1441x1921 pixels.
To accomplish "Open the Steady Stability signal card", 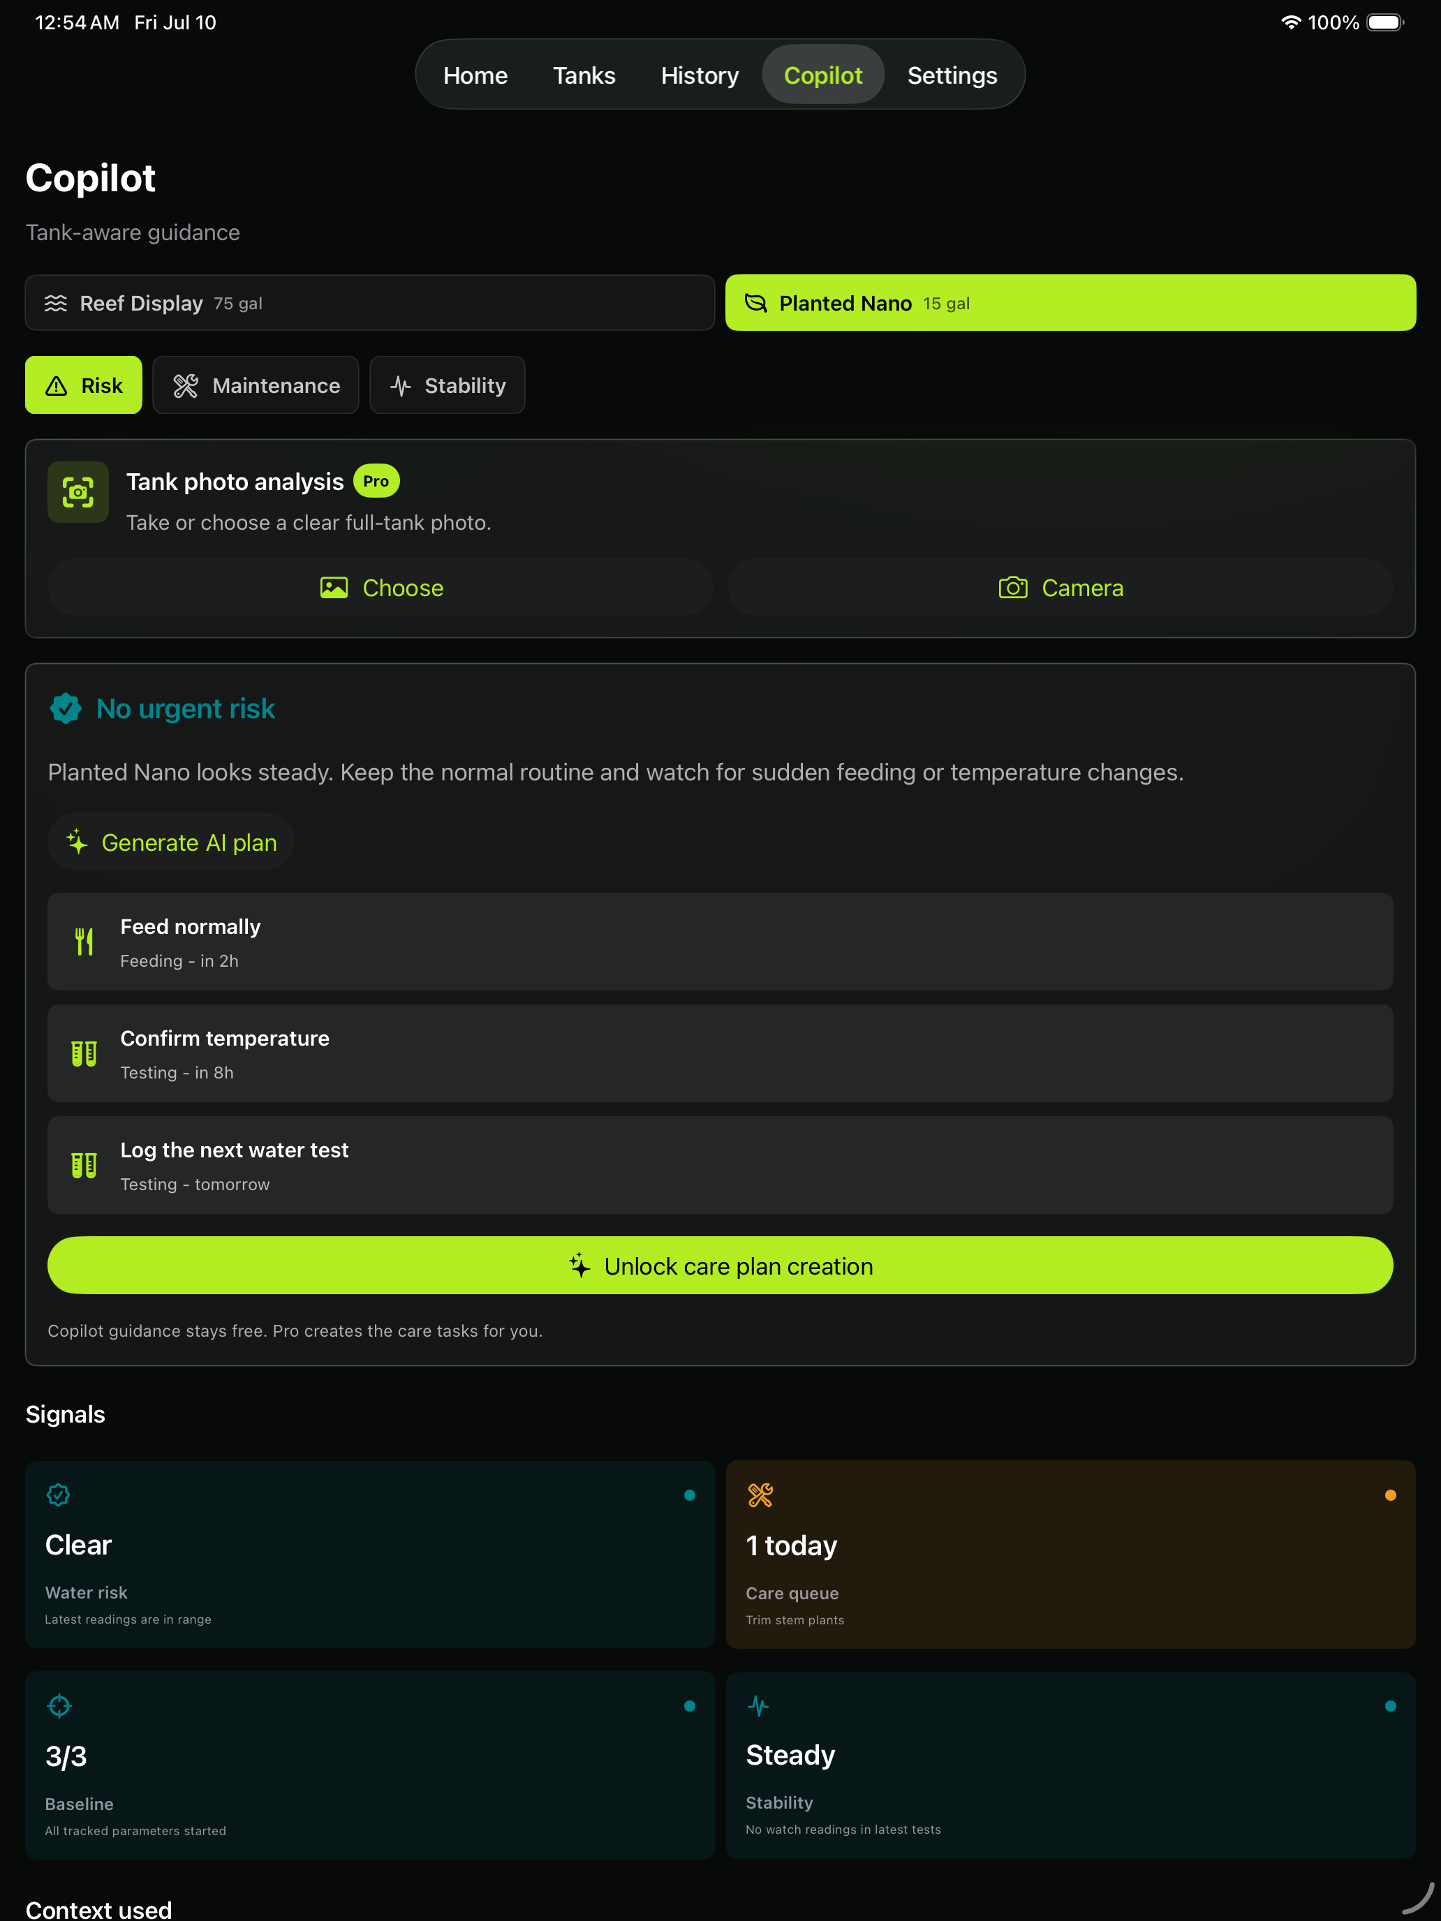I will [x=1070, y=1765].
